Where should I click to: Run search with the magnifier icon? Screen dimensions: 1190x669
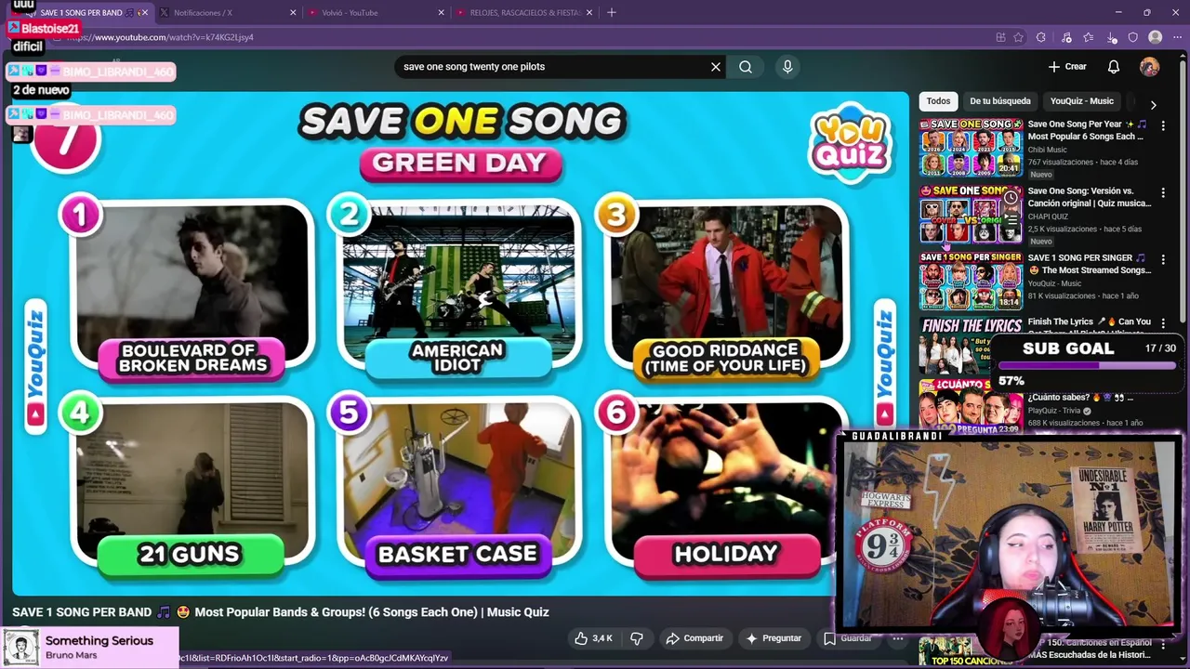pyautogui.click(x=746, y=67)
